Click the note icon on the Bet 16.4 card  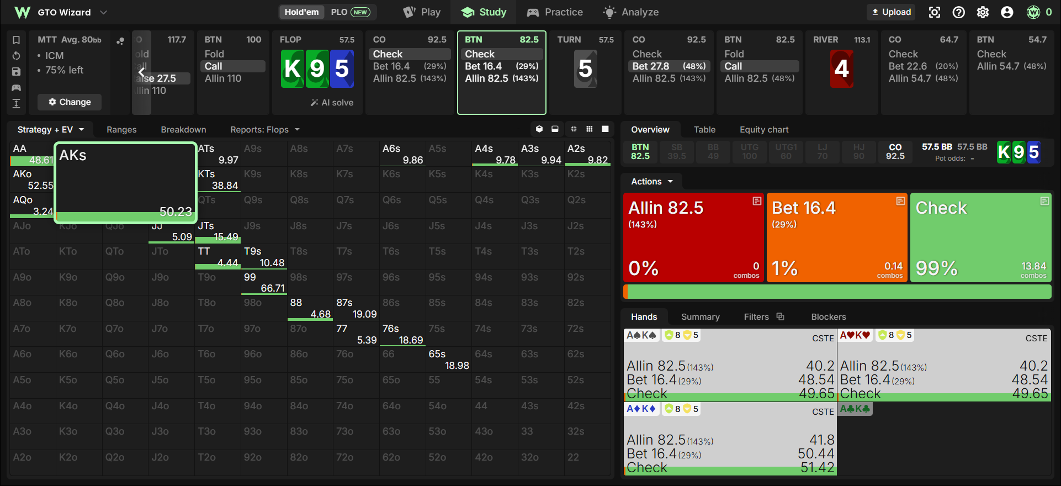(900, 201)
